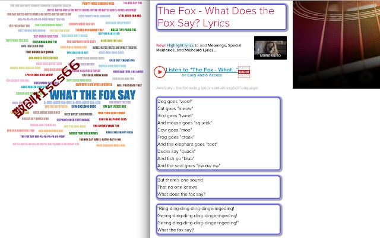The width and height of the screenshot is (380, 238).
Task: Click large "WHAT THE FOX SAY" cloud phrase
Action: click(x=93, y=95)
